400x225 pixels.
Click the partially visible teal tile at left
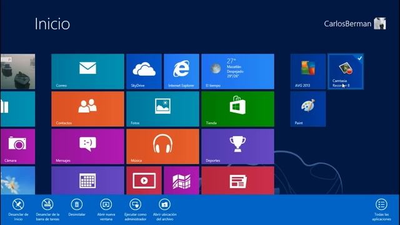17,109
